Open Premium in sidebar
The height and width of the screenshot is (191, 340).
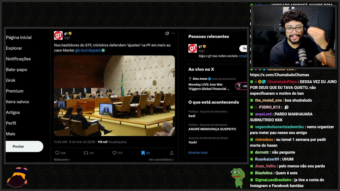15,91
